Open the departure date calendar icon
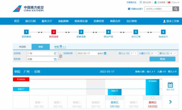The height and width of the screenshot is (110, 182). [x=105, y=53]
